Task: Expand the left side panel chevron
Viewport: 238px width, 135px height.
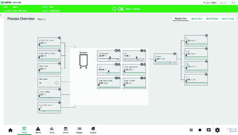Action: point(1,15)
